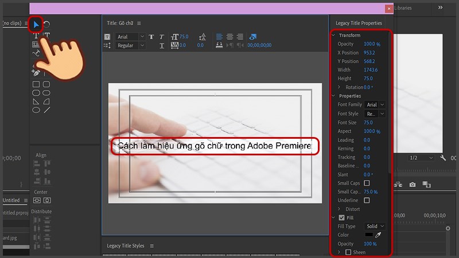Image resolution: width=459 pixels, height=258 pixels.
Task: Align title text left
Action: 219,37
